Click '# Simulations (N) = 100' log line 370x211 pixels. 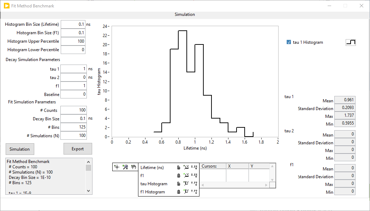pyautogui.click(x=31, y=172)
